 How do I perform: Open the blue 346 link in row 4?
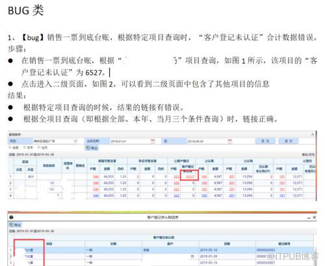tap(96, 196)
